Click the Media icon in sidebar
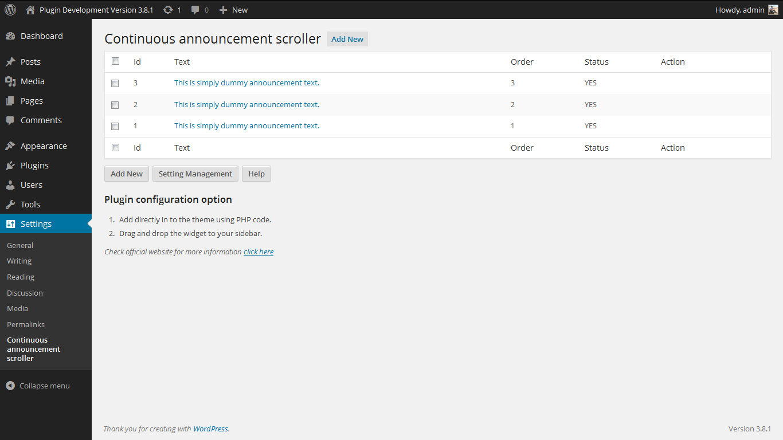Viewport: 783px width, 440px height. tap(10, 81)
